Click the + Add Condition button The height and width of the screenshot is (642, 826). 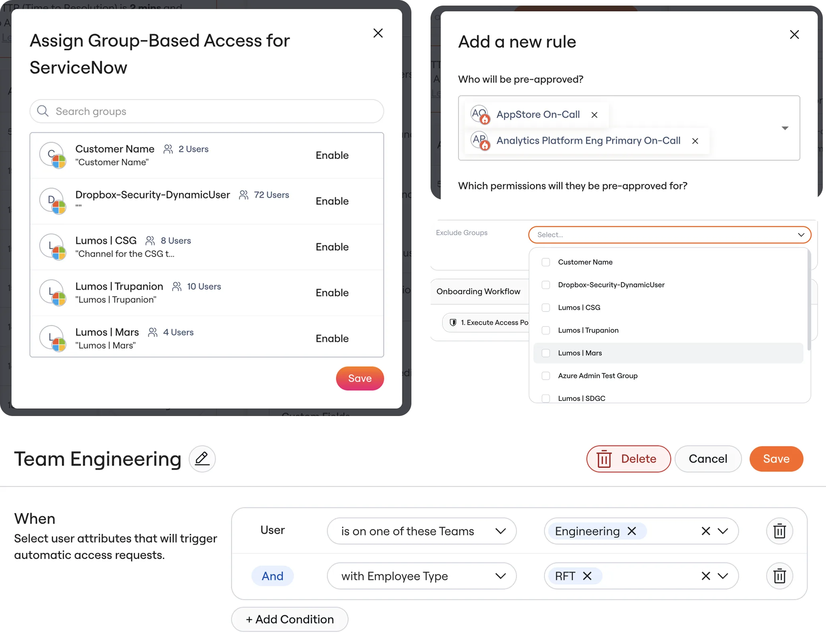(290, 619)
